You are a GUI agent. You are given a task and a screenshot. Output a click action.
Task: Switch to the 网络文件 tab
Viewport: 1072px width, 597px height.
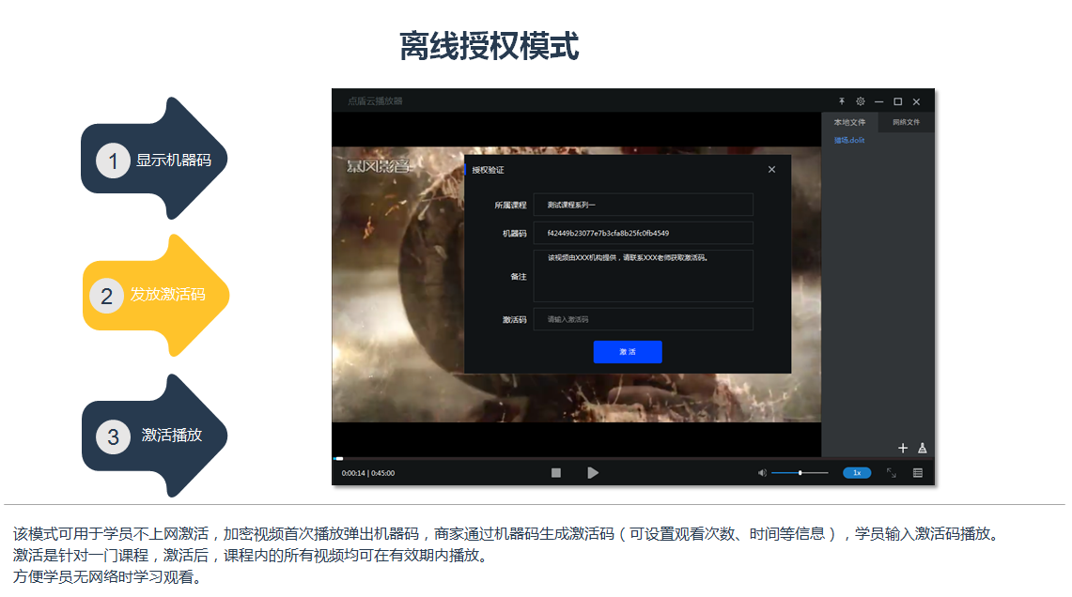906,122
